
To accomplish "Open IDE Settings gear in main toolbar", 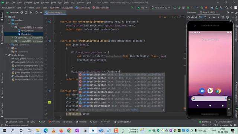I will (x=231, y=7).
